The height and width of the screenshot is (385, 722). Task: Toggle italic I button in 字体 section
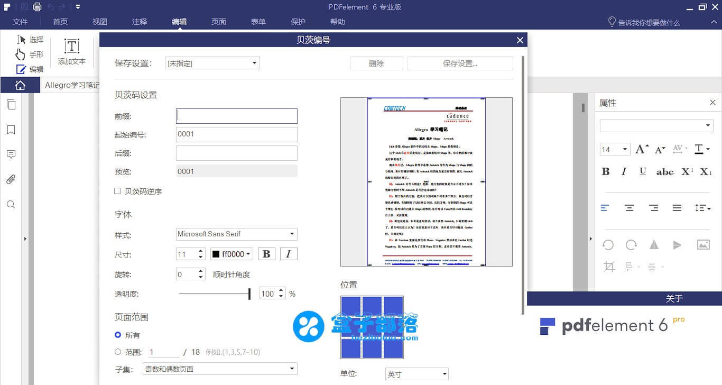(x=288, y=254)
